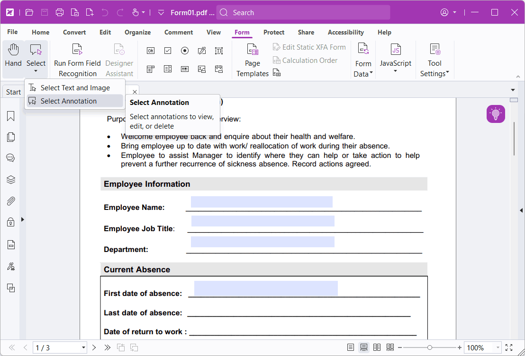Choose Select Annotation from the menu

(x=68, y=101)
